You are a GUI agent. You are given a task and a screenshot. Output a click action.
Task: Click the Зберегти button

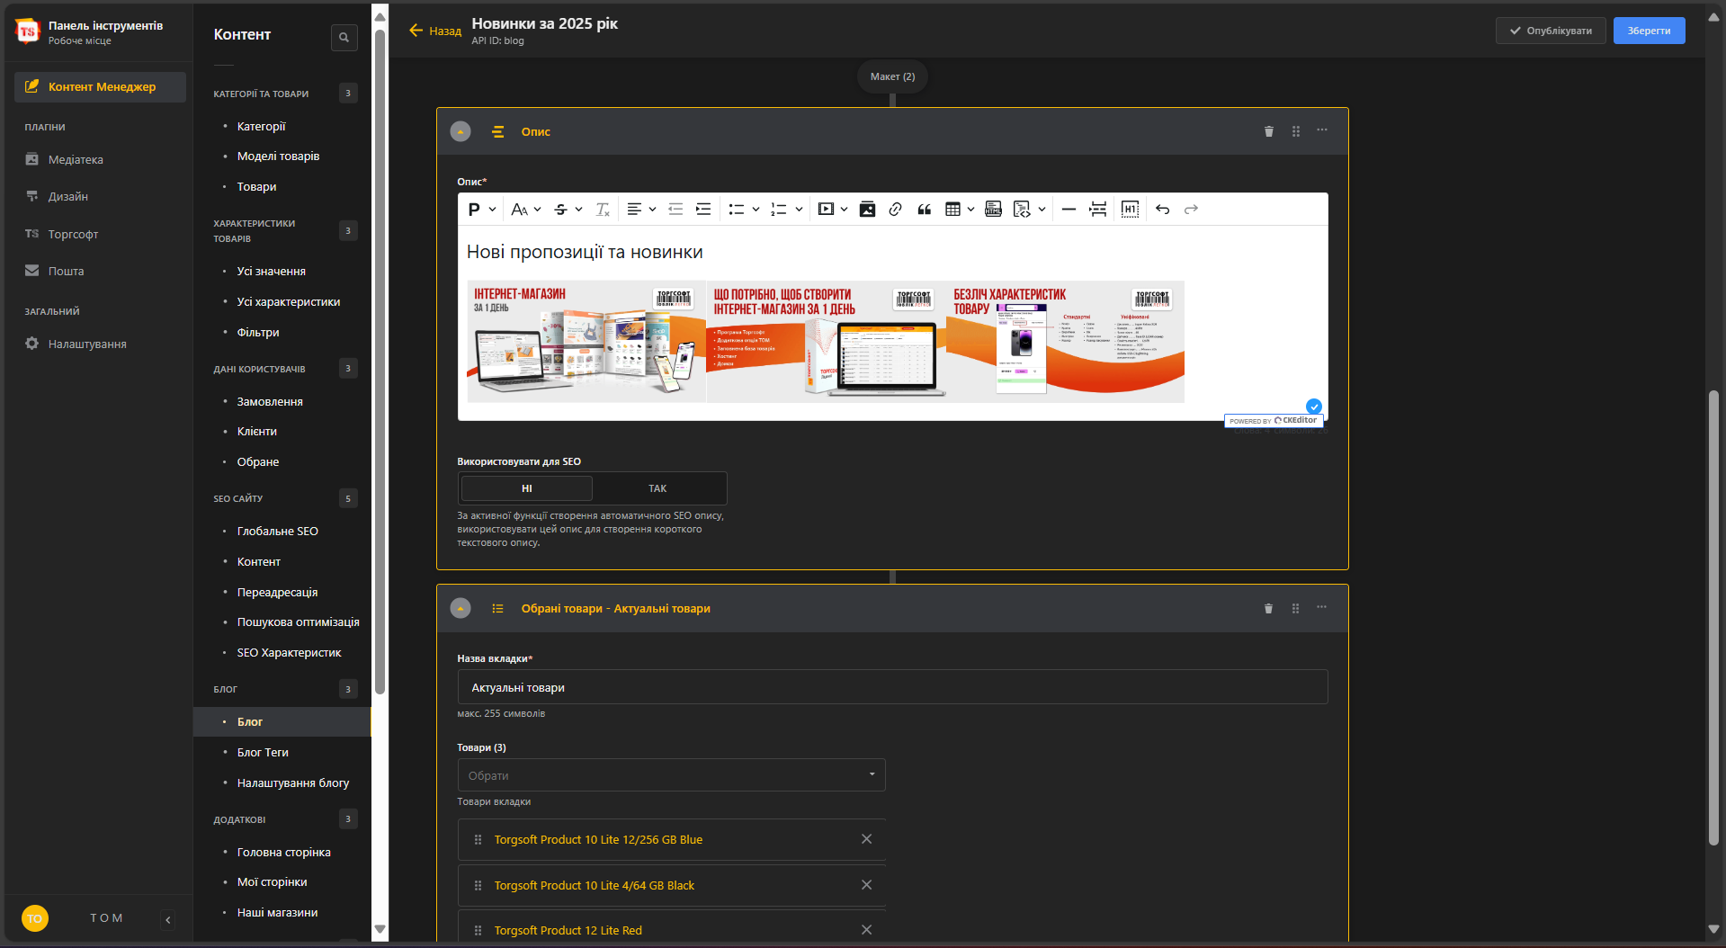(1649, 31)
